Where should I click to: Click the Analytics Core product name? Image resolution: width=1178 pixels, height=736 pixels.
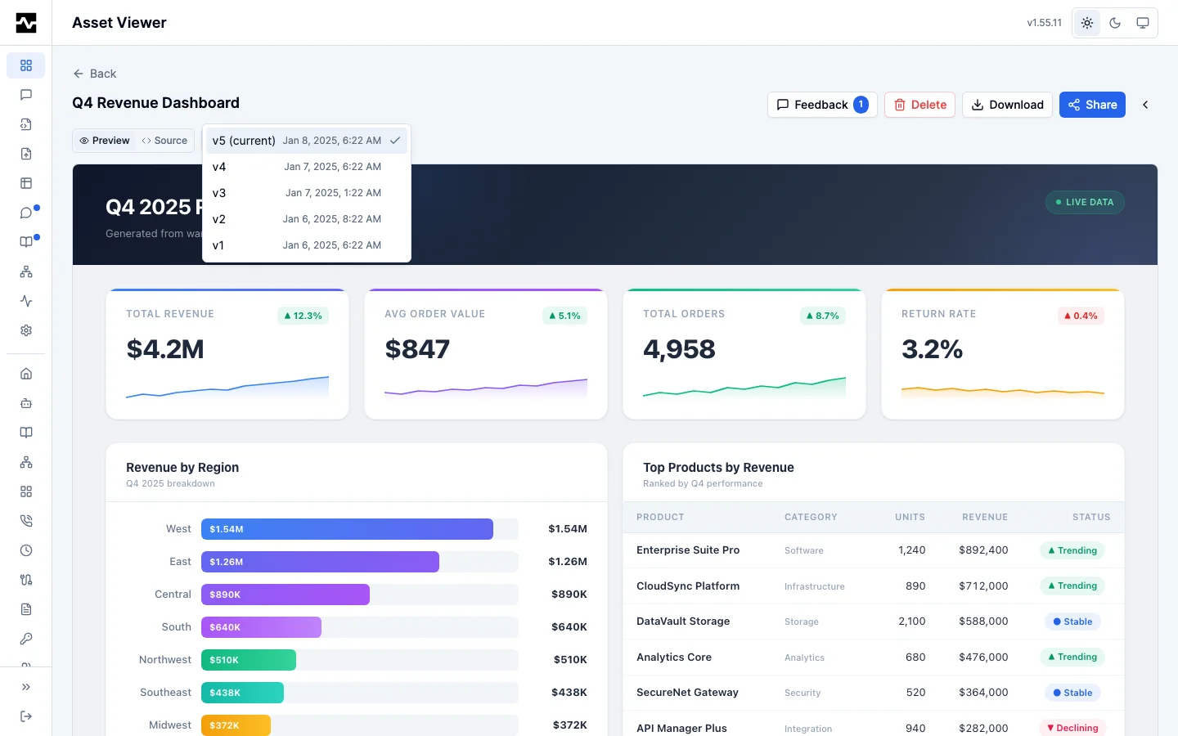coord(674,657)
